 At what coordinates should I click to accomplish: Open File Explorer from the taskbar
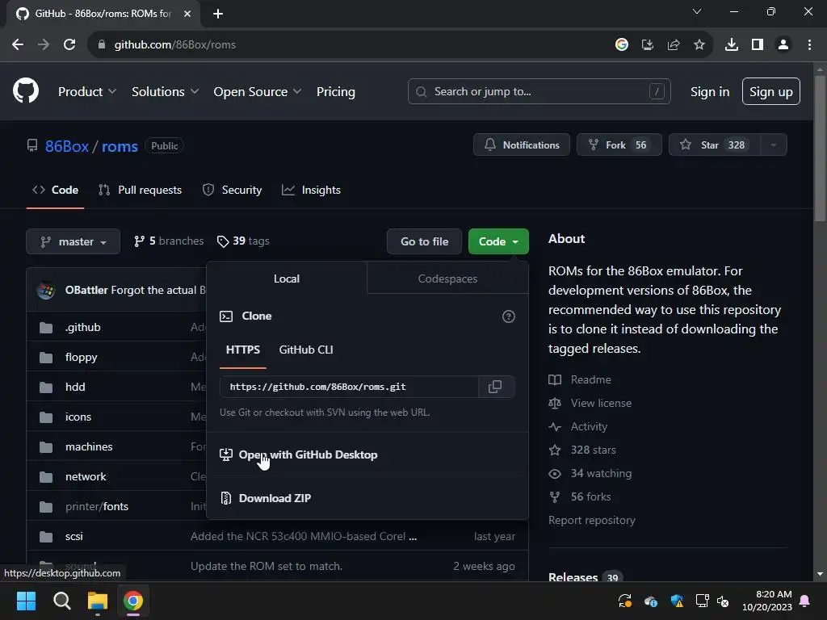point(98,601)
